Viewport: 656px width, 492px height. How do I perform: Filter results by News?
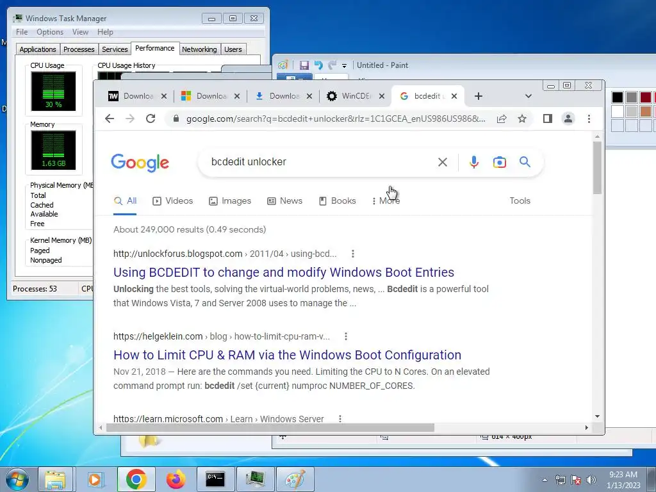285,201
